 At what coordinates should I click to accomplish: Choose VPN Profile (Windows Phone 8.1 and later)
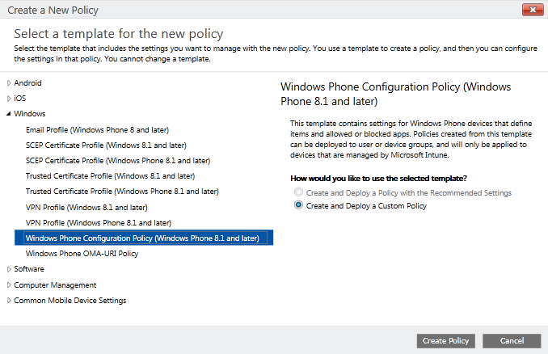coord(99,222)
